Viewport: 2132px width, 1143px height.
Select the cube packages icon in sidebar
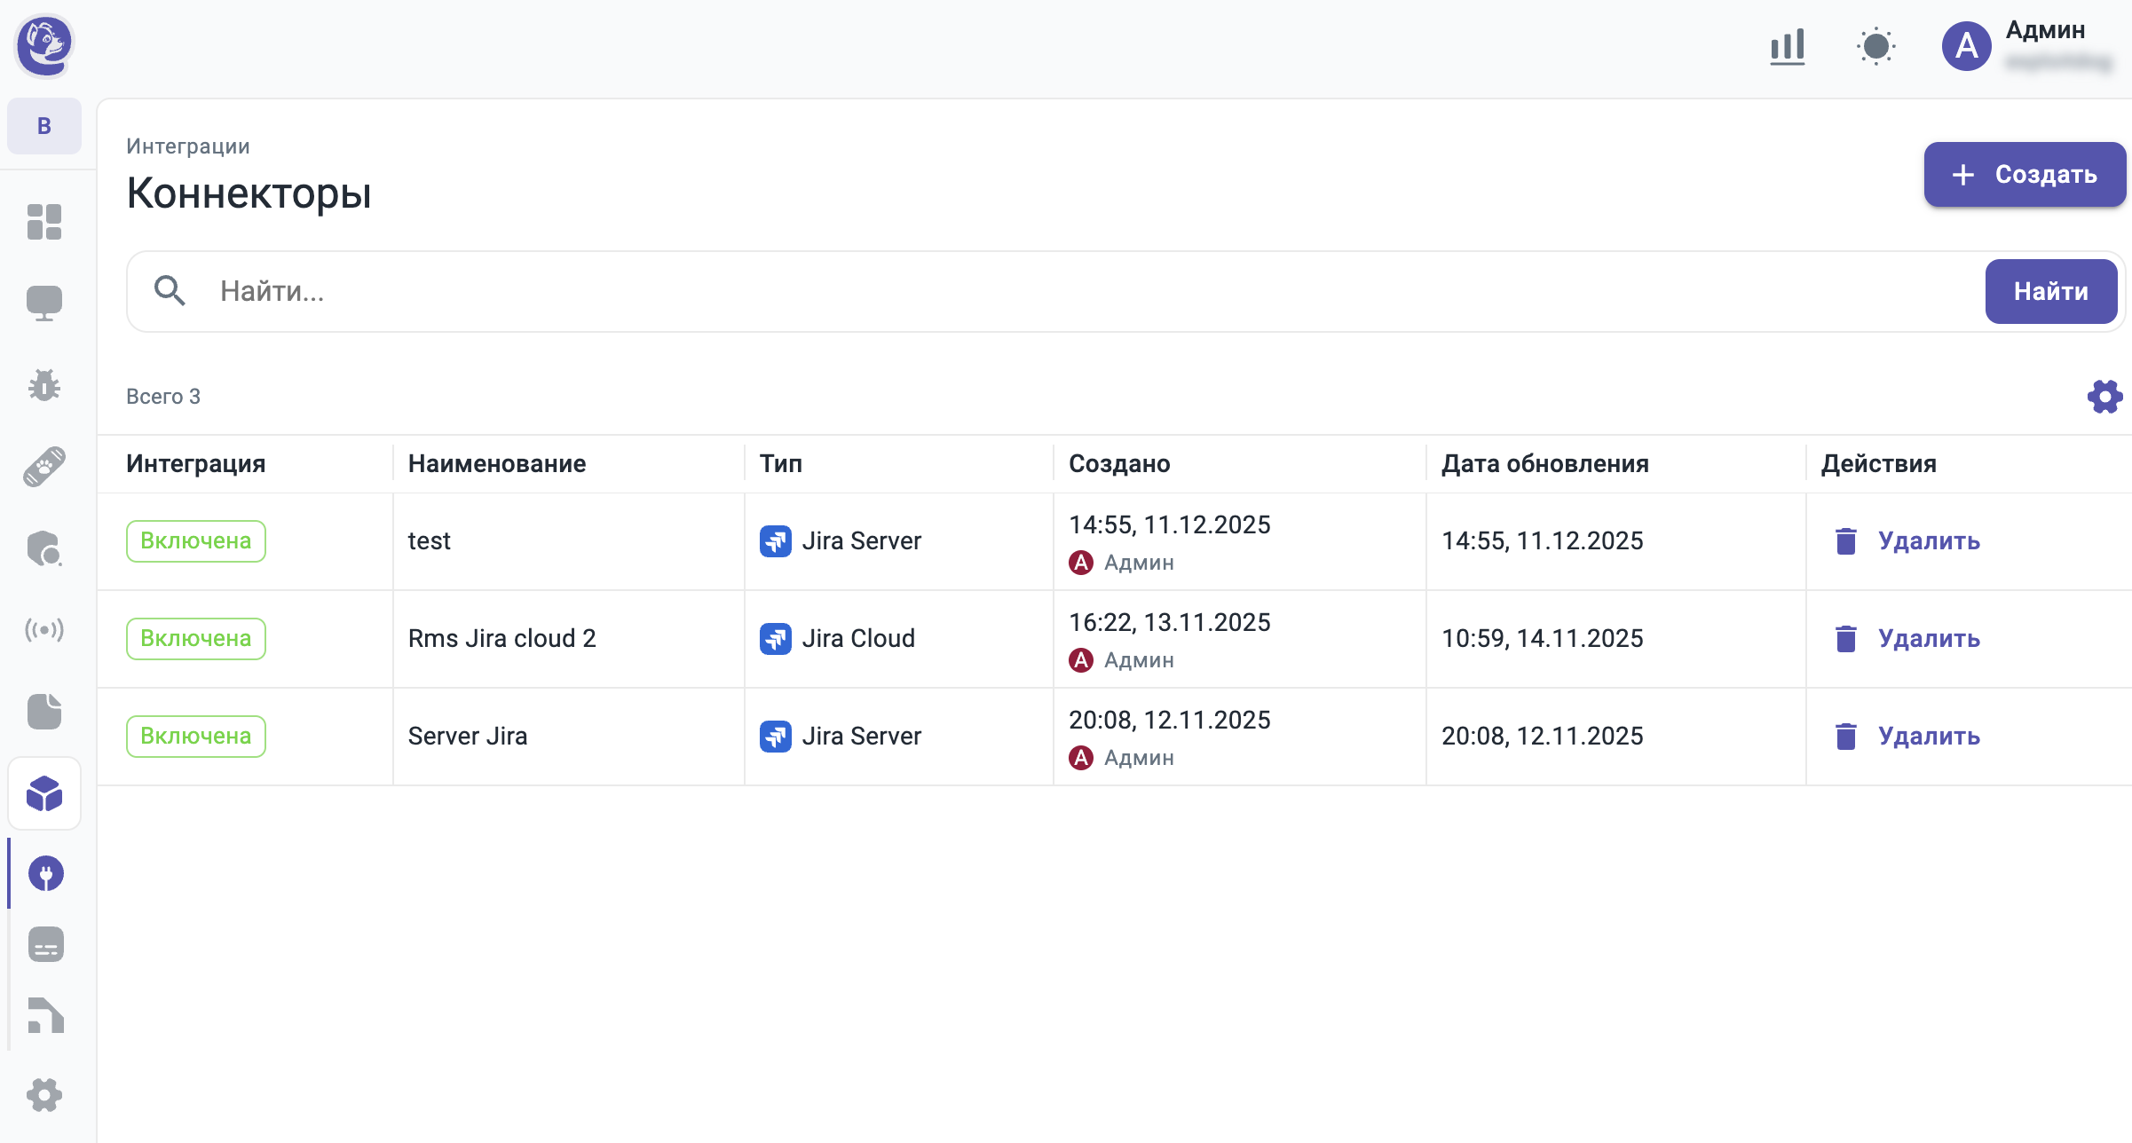[x=44, y=793]
